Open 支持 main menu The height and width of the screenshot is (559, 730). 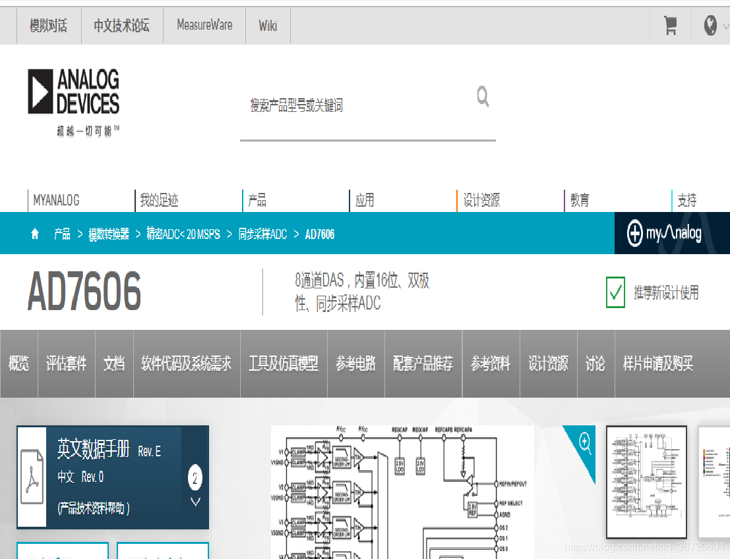point(687,200)
